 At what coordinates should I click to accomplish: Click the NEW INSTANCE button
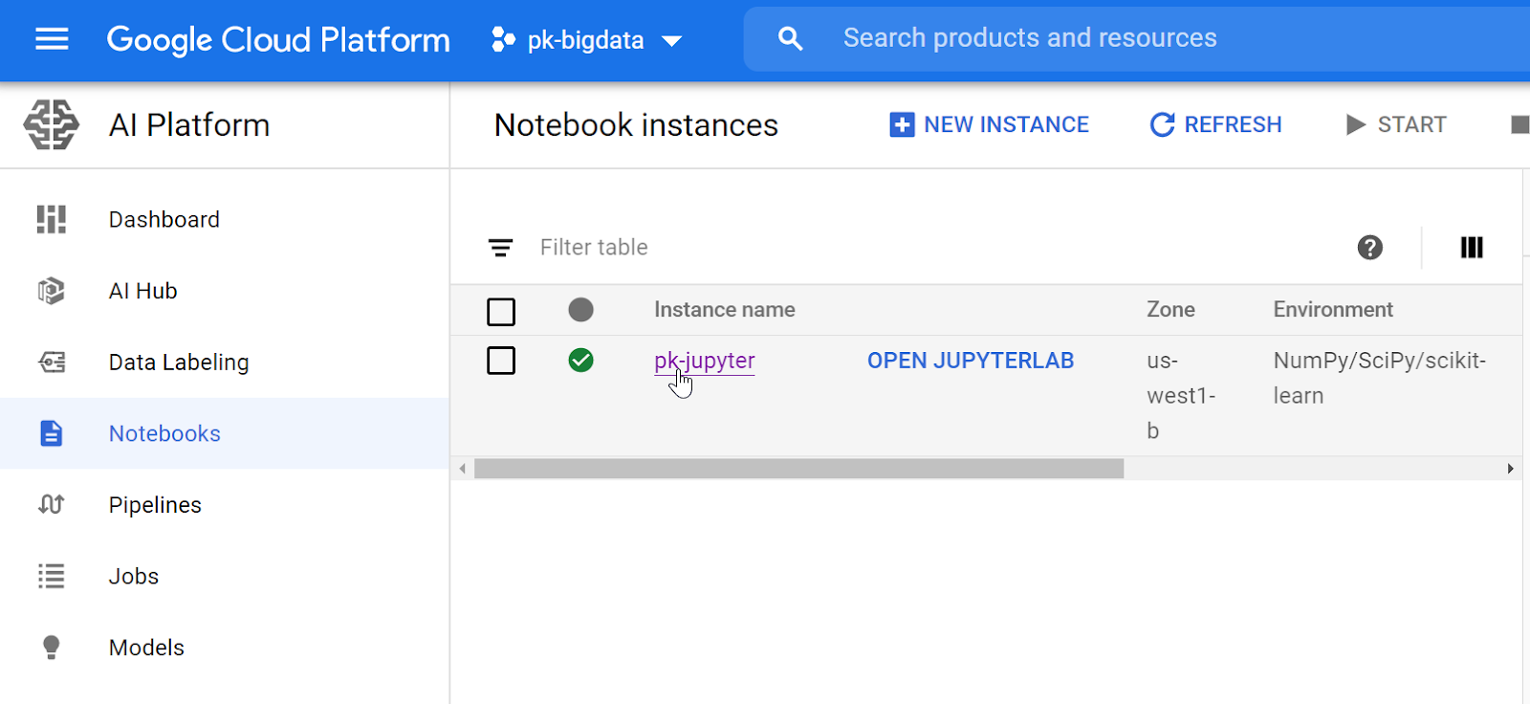[989, 124]
